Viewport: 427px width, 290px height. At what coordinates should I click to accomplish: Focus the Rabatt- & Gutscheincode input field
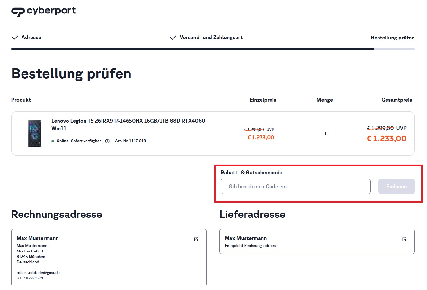(x=296, y=186)
